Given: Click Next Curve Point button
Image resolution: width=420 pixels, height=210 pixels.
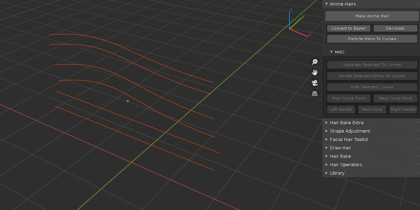Looking at the screenshot, I should (x=395, y=98).
